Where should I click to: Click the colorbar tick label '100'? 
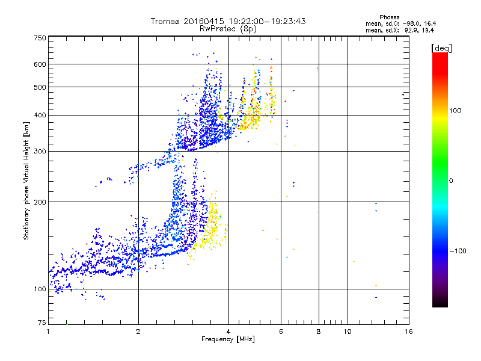tap(455, 111)
